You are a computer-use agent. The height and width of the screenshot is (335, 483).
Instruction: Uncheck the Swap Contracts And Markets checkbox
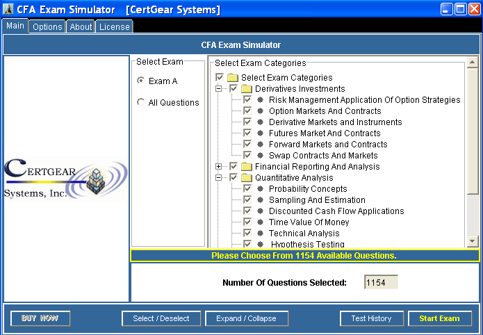(247, 155)
